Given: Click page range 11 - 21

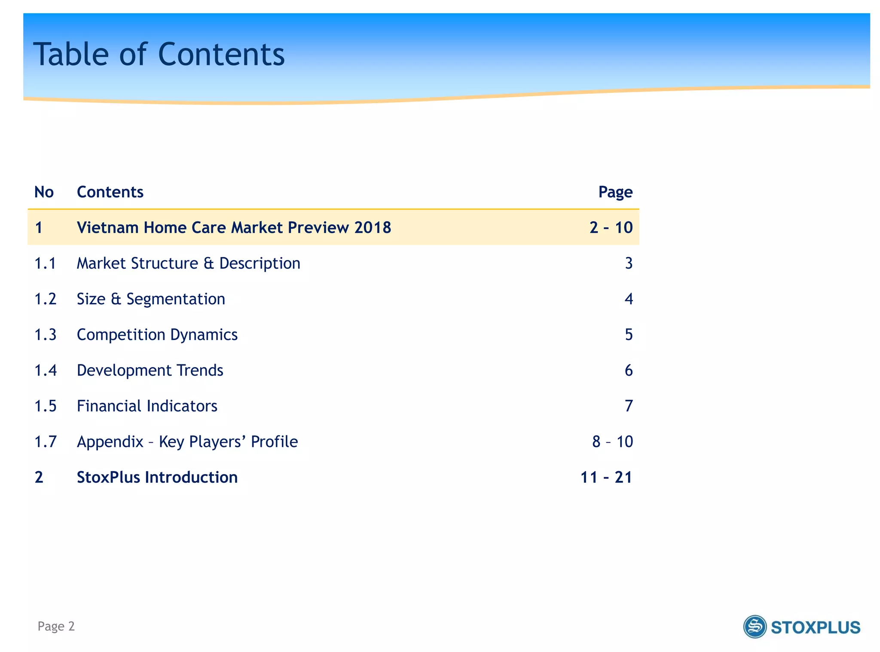Looking at the screenshot, I should 606,477.
